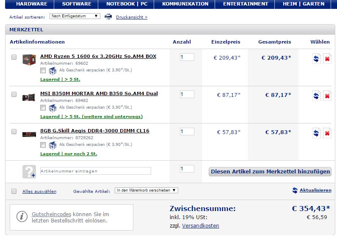Click the Artikelnummer eintragen input field
This screenshot has width=337, height=236.
pos(96,171)
